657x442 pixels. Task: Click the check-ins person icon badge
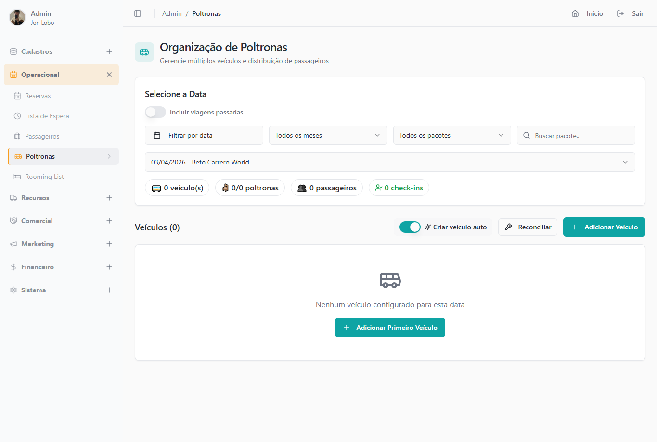pos(379,188)
